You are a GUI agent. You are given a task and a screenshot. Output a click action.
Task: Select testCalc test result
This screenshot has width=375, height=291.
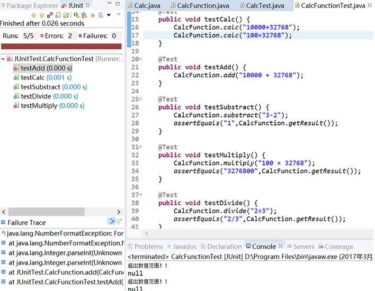42,78
